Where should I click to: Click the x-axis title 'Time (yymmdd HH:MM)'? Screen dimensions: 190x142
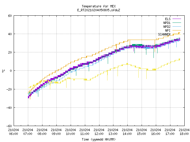click(99, 139)
